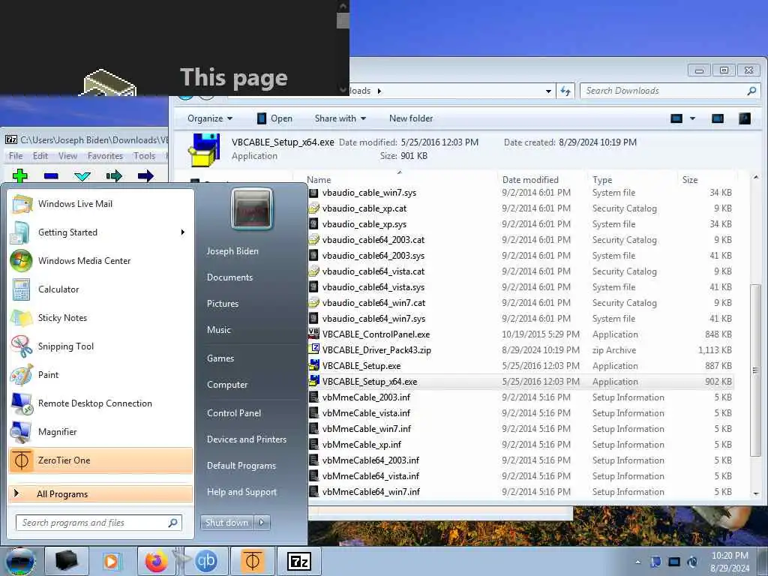Click the refresh button beside address bar
This screenshot has width=768, height=576.
click(x=565, y=91)
